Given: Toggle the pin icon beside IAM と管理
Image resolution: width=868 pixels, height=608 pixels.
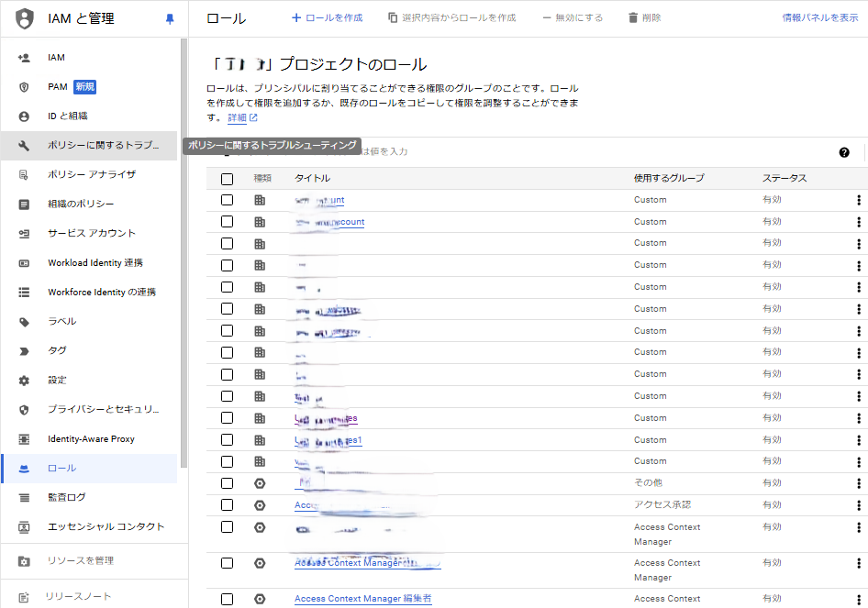Looking at the screenshot, I should [x=170, y=19].
